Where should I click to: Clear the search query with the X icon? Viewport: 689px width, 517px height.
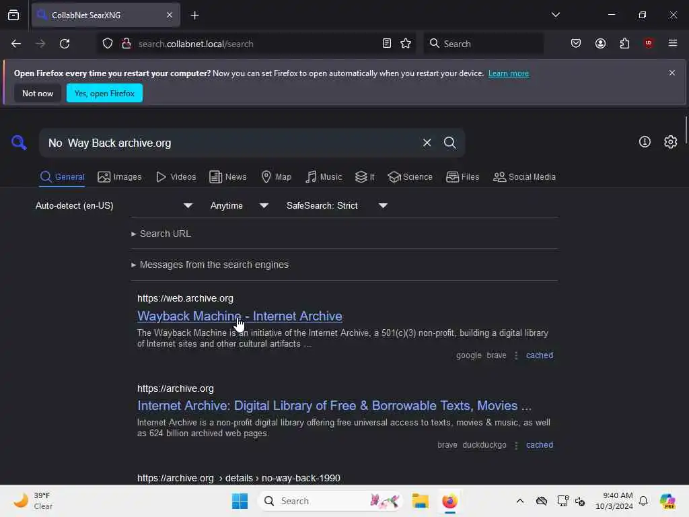coord(427,143)
